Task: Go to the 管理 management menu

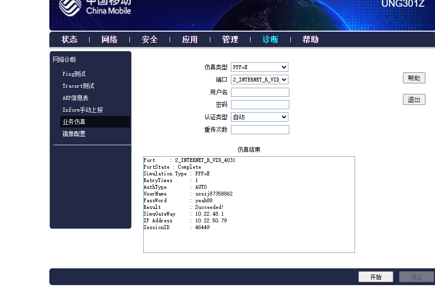Action: pyautogui.click(x=230, y=39)
